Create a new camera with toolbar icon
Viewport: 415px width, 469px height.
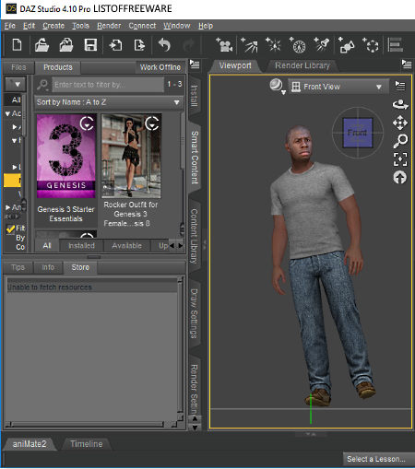[224, 45]
